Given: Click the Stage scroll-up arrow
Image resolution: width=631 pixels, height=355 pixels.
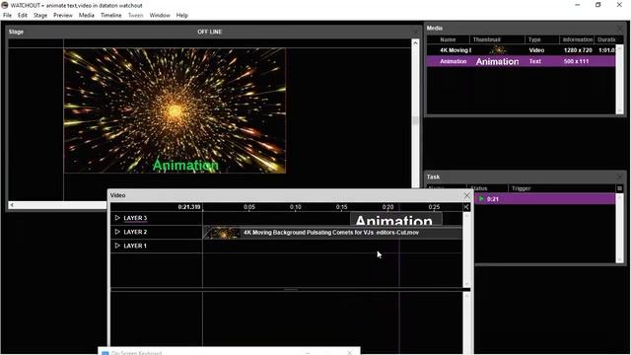Looking at the screenshot, I should pyautogui.click(x=415, y=42).
